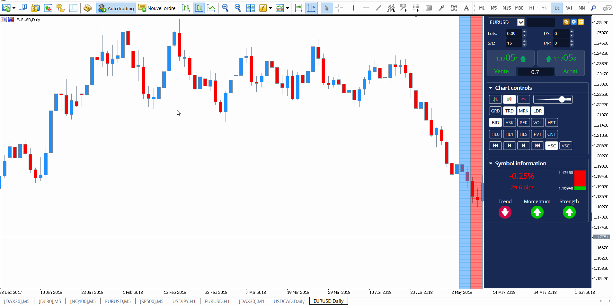Select the Text Label tool
This screenshot has width=613, height=306.
point(454,8)
